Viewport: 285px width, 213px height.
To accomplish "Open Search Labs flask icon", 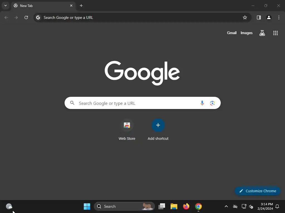I will 262,33.
